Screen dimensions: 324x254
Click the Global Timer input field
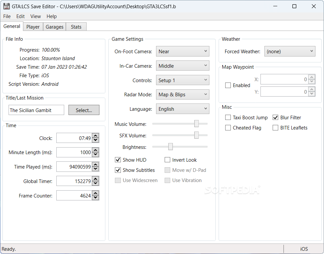(x=74, y=181)
